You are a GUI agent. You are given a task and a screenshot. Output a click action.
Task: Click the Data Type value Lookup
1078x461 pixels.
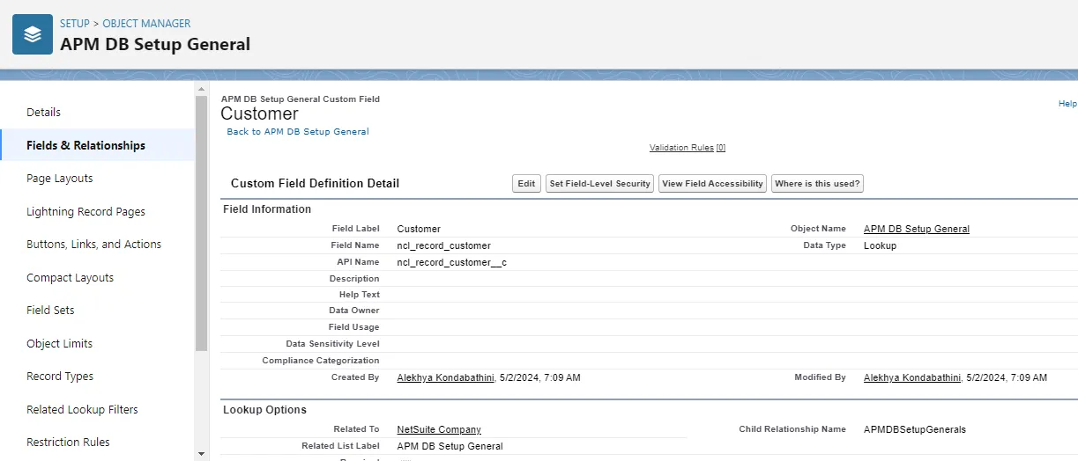(880, 245)
